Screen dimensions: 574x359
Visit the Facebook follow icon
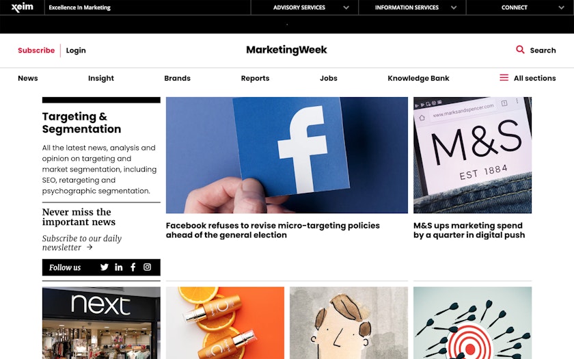pos(133,267)
